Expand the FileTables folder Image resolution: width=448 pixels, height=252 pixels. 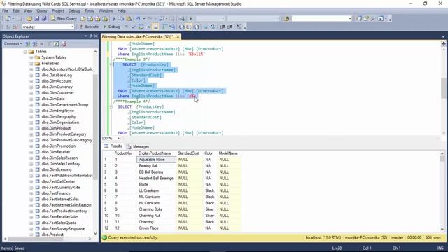31,64
